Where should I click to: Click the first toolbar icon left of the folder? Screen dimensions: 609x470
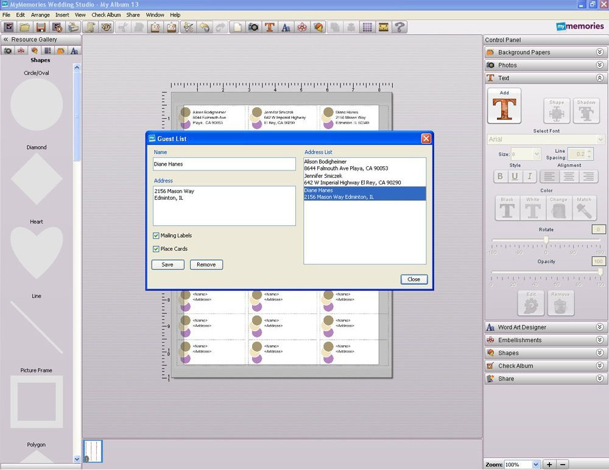point(9,27)
